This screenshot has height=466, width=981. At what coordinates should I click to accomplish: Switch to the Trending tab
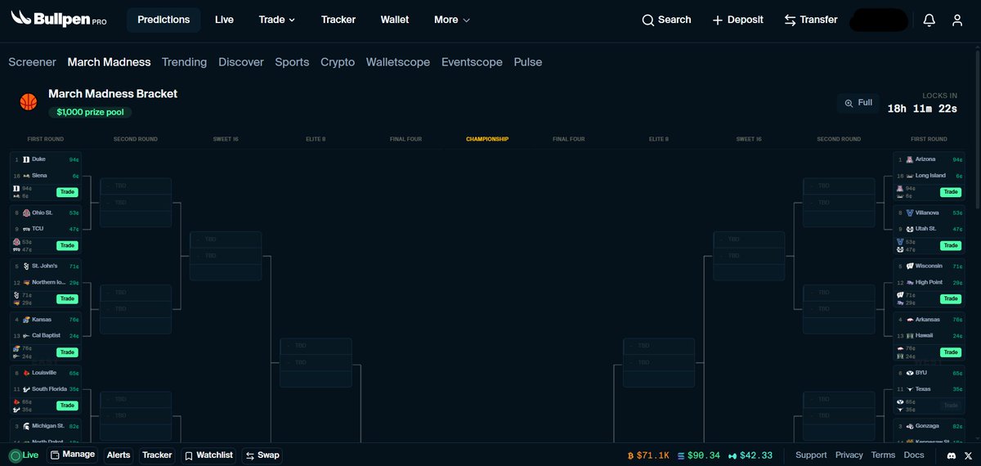coord(184,62)
